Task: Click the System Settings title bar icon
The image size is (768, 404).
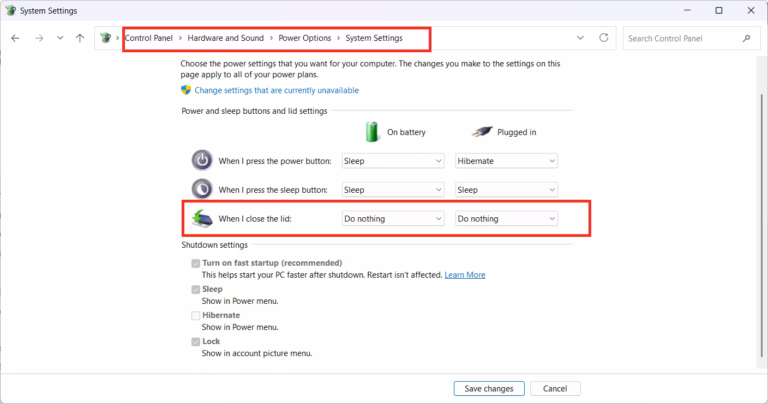Action: pyautogui.click(x=10, y=10)
